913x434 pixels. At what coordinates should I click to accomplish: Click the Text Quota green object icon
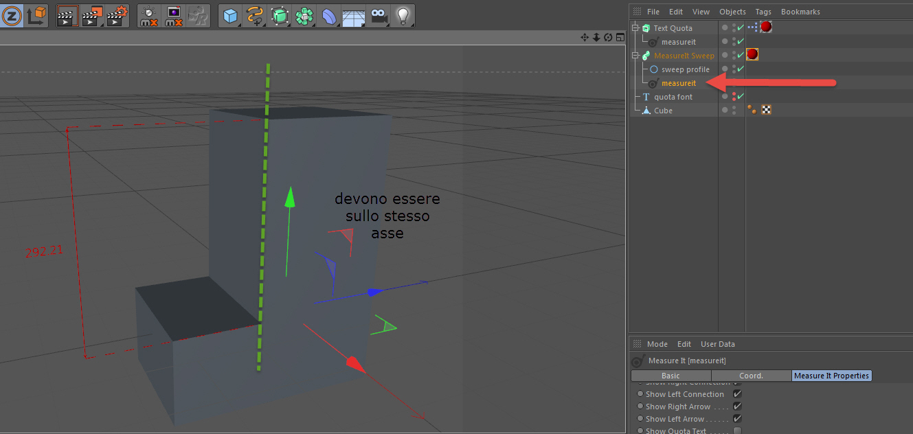pyautogui.click(x=646, y=28)
